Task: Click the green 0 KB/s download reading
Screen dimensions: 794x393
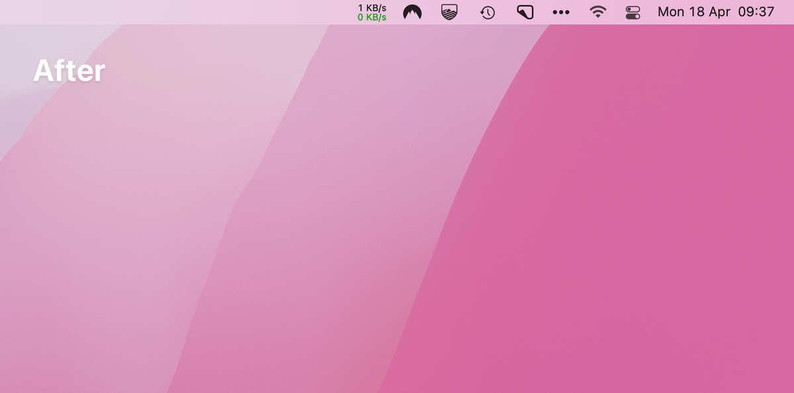Action: click(372, 17)
